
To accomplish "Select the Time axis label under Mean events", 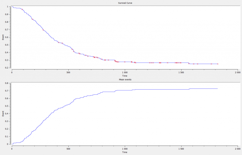I will pyautogui.click(x=124, y=152).
